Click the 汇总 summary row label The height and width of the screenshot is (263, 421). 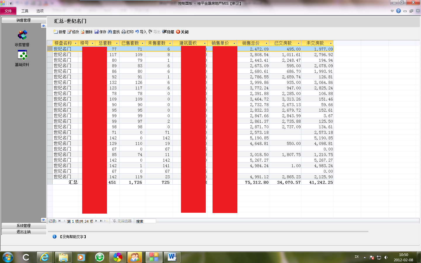(x=73, y=182)
